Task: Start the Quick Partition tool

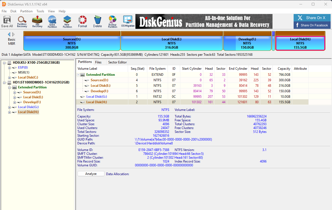Action: pos(52,22)
